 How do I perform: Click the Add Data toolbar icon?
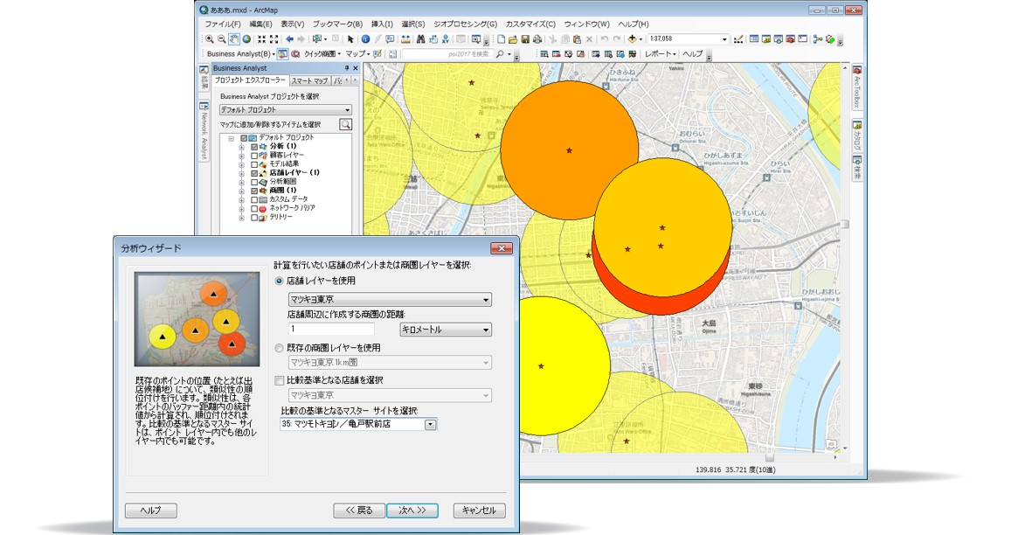[634, 39]
